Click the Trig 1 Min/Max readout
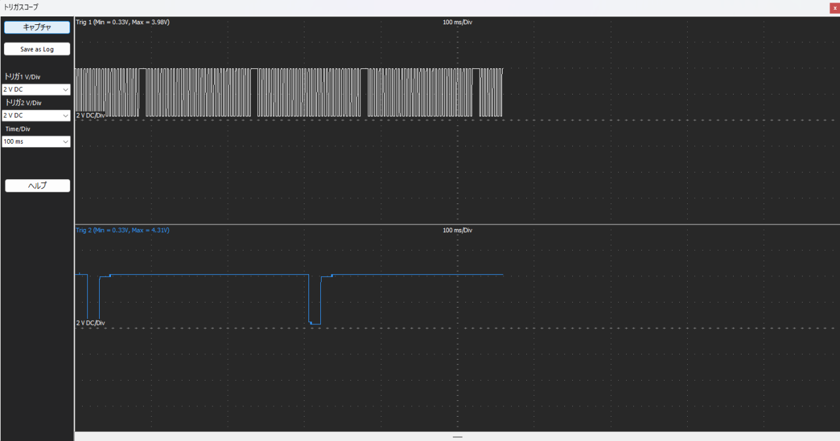This screenshot has width=840, height=441. (x=123, y=22)
